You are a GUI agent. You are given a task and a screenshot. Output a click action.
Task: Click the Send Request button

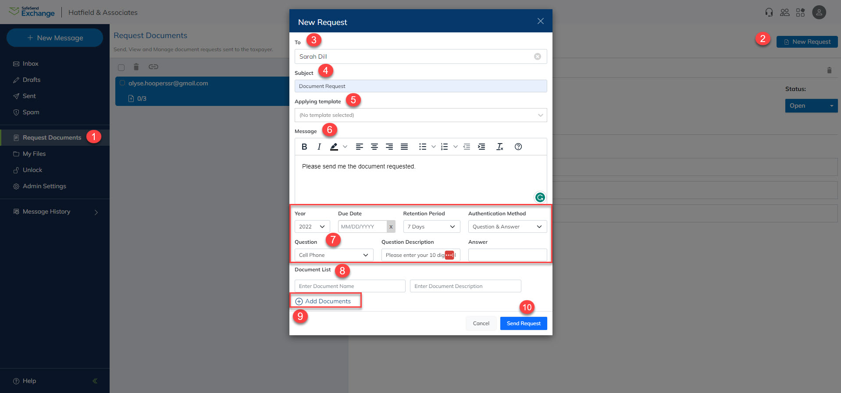523,323
